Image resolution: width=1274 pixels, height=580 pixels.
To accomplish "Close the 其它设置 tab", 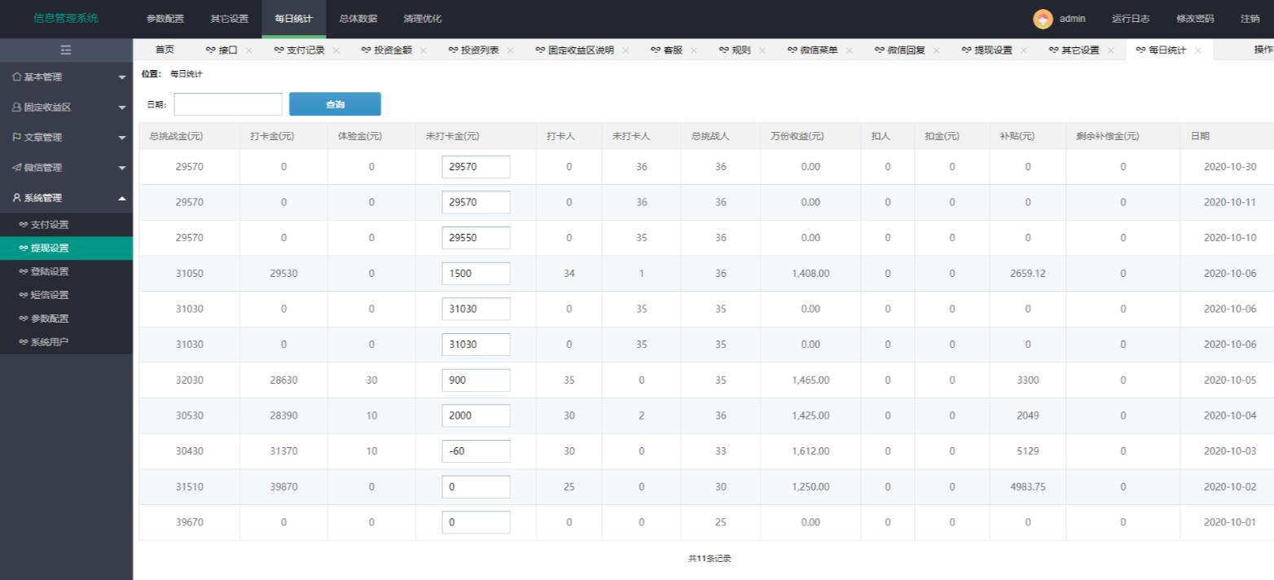I will click(1110, 51).
